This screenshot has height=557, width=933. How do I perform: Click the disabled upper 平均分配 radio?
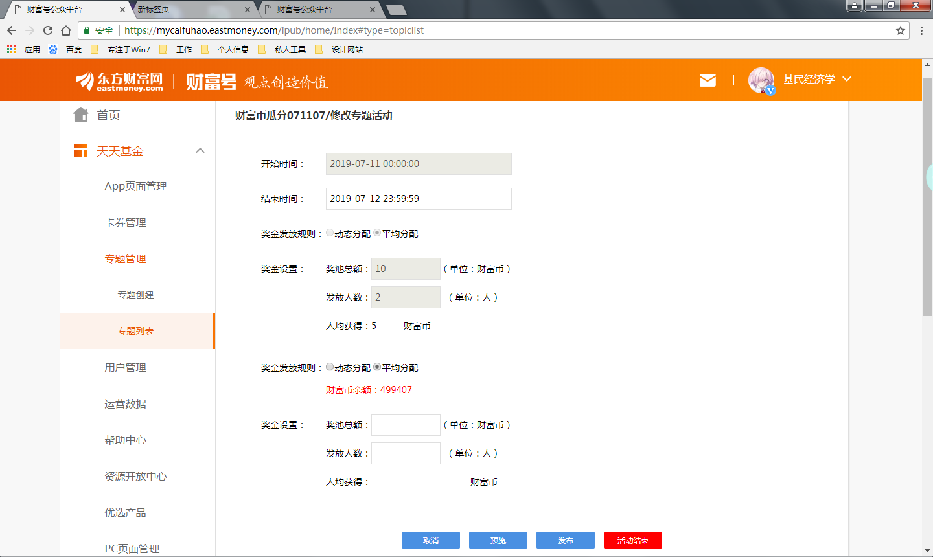coord(377,233)
